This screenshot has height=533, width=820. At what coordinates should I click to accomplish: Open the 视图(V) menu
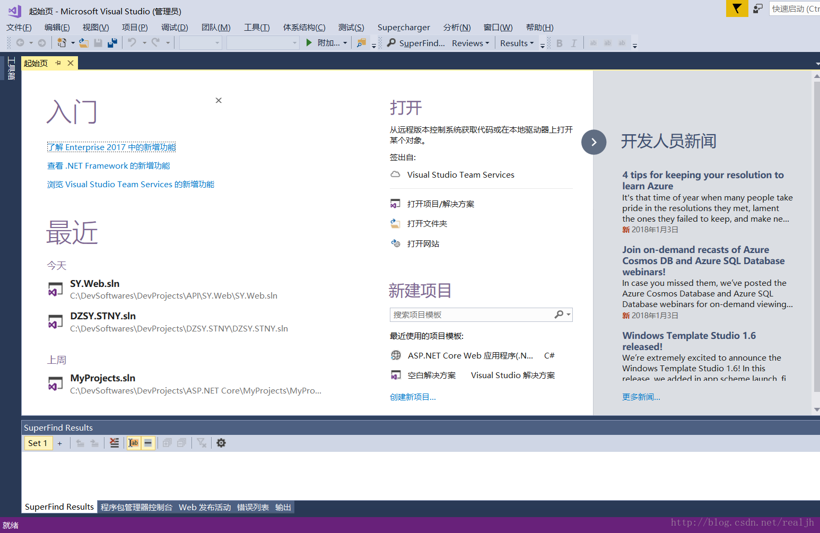click(96, 28)
